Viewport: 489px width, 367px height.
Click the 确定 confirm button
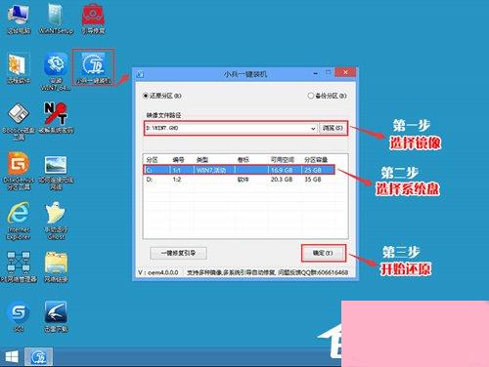pyautogui.click(x=323, y=253)
